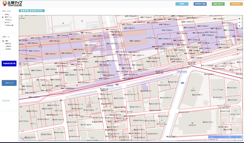Click the route 443 road shield on map
Screen dimensions: 244x143
pos(117,85)
